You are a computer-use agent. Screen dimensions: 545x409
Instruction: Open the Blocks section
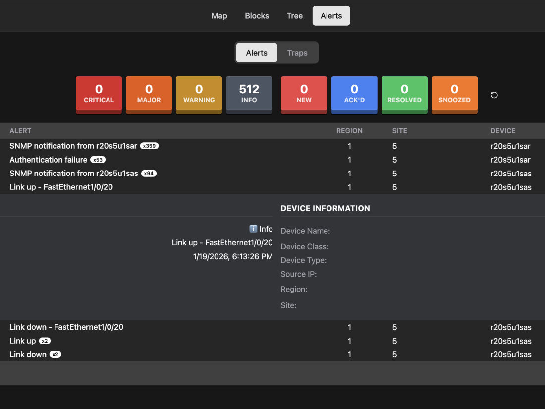257,16
